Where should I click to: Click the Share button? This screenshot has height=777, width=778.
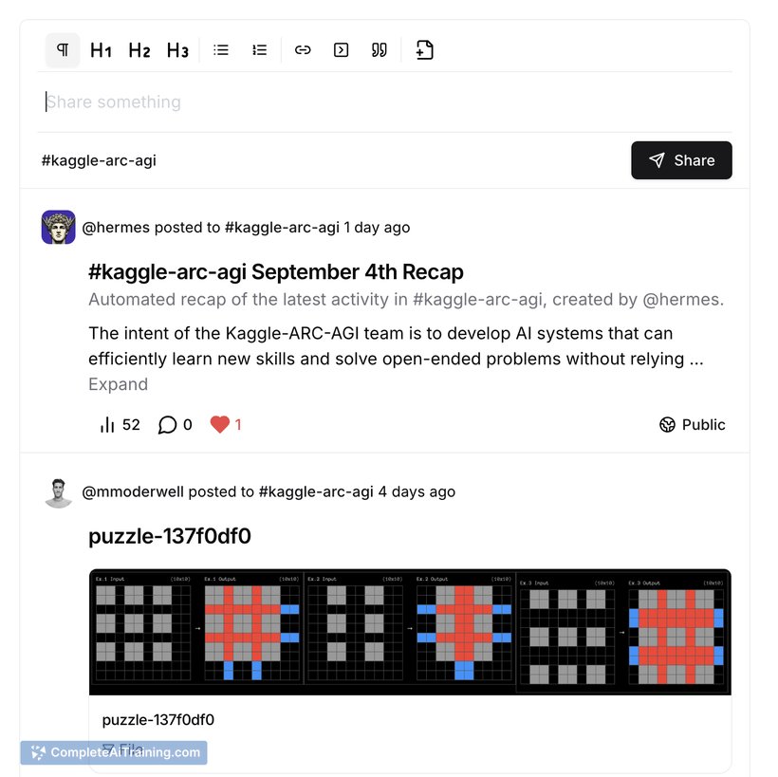coord(681,160)
